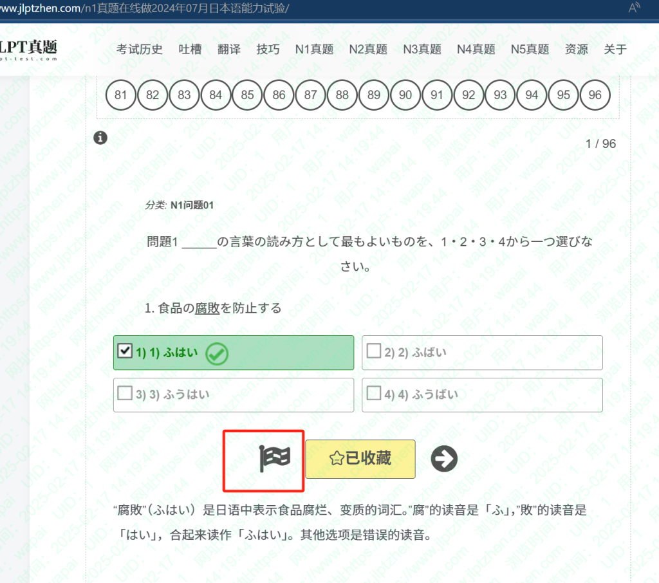The image size is (659, 583).
Task: Jump to question 91
Action: (437, 95)
